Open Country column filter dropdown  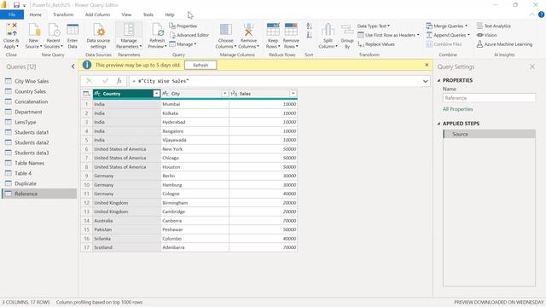pos(156,94)
